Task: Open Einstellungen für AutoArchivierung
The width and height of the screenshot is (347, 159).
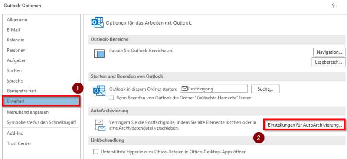Action: 305,125
